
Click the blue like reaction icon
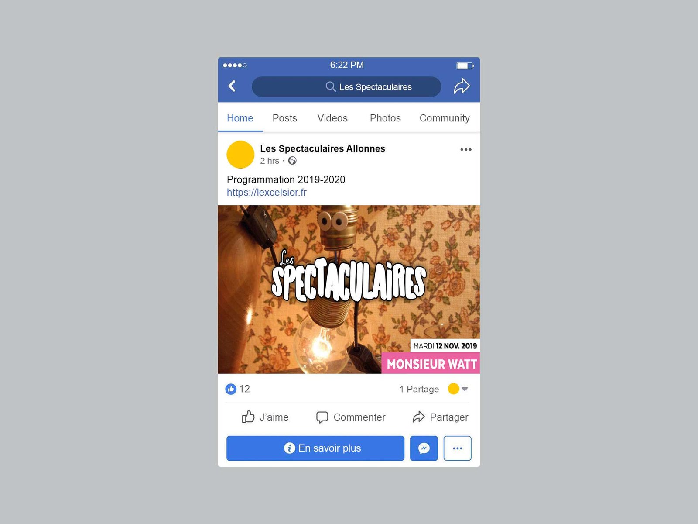pyautogui.click(x=231, y=389)
